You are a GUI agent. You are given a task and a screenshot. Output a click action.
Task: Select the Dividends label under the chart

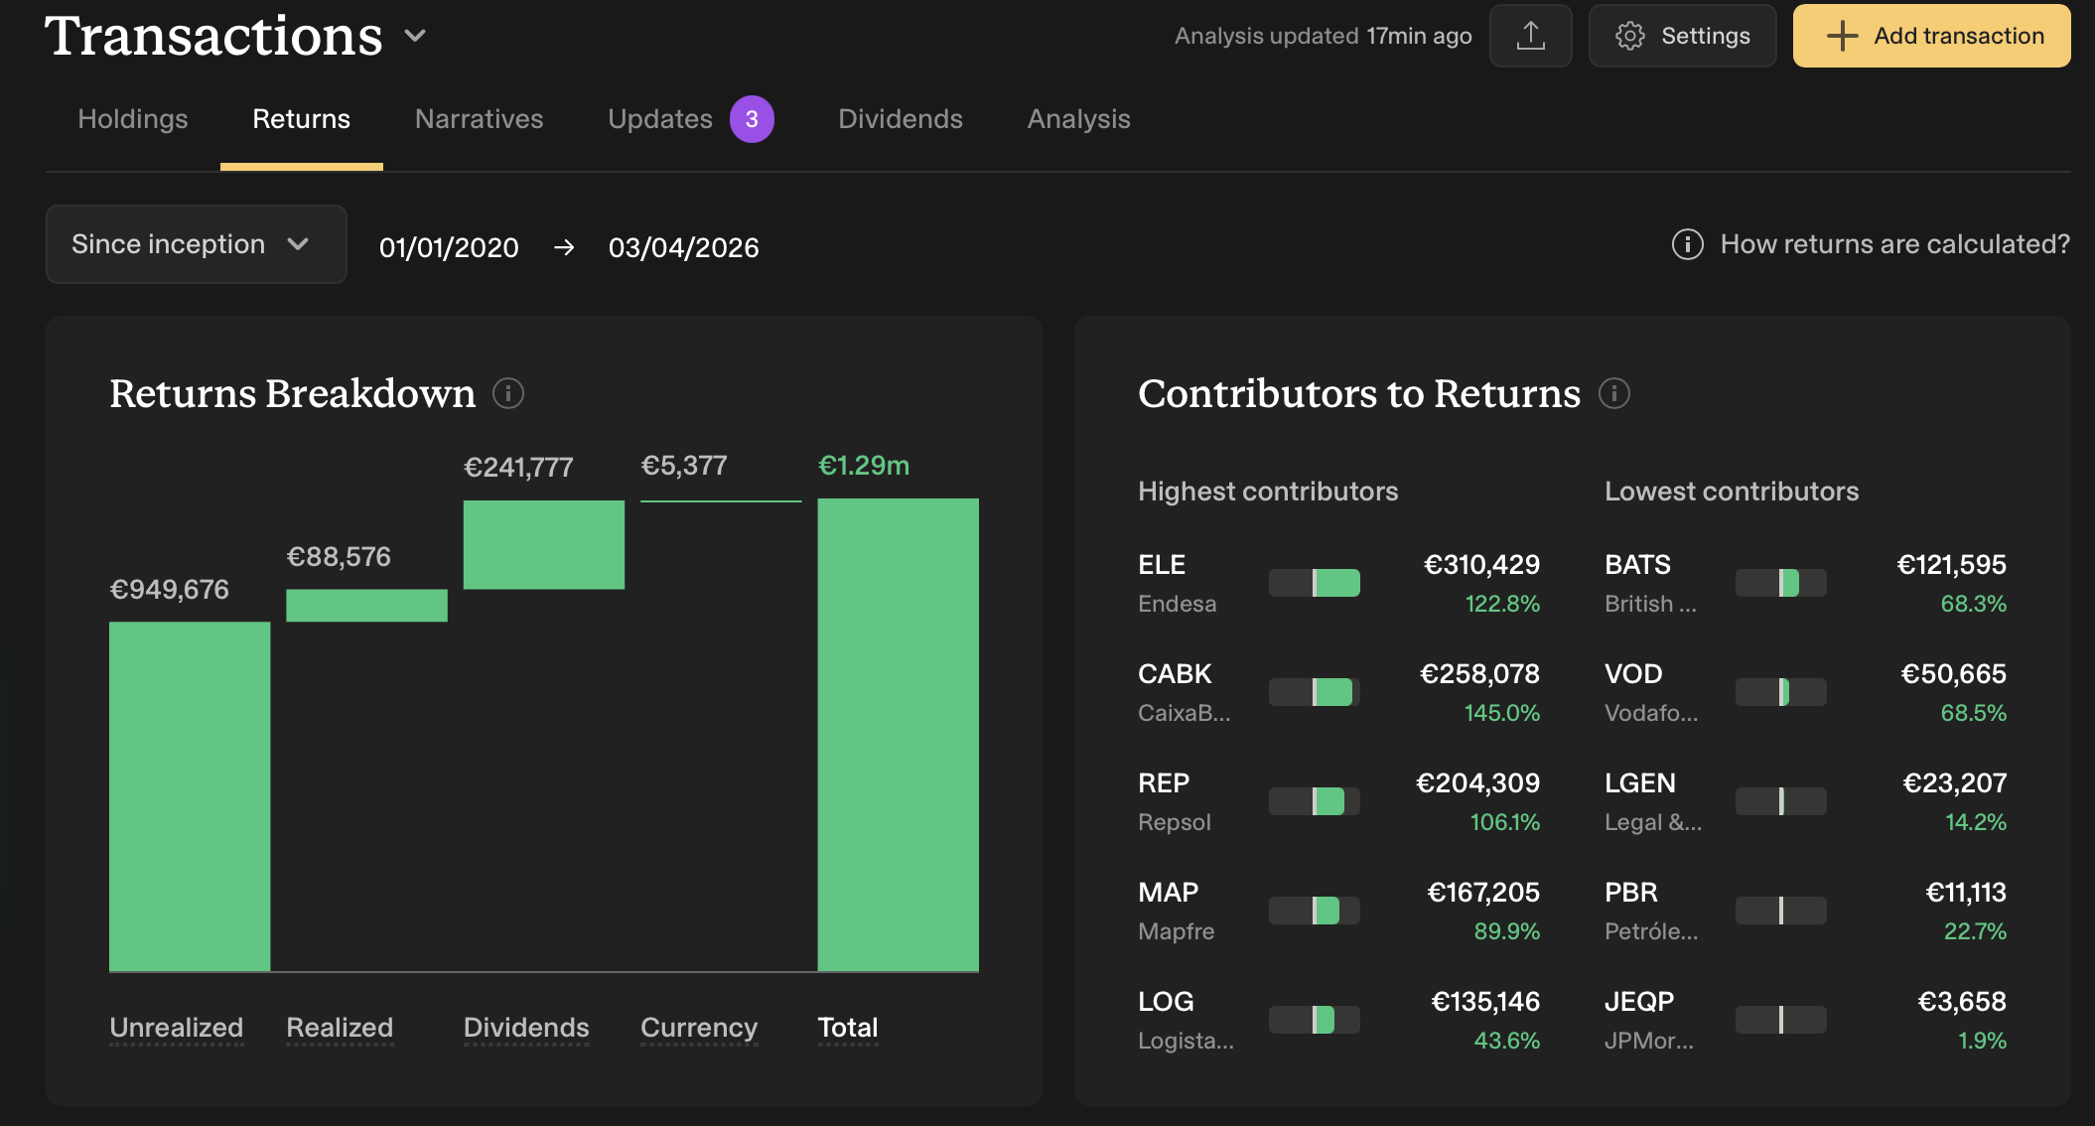(526, 1027)
